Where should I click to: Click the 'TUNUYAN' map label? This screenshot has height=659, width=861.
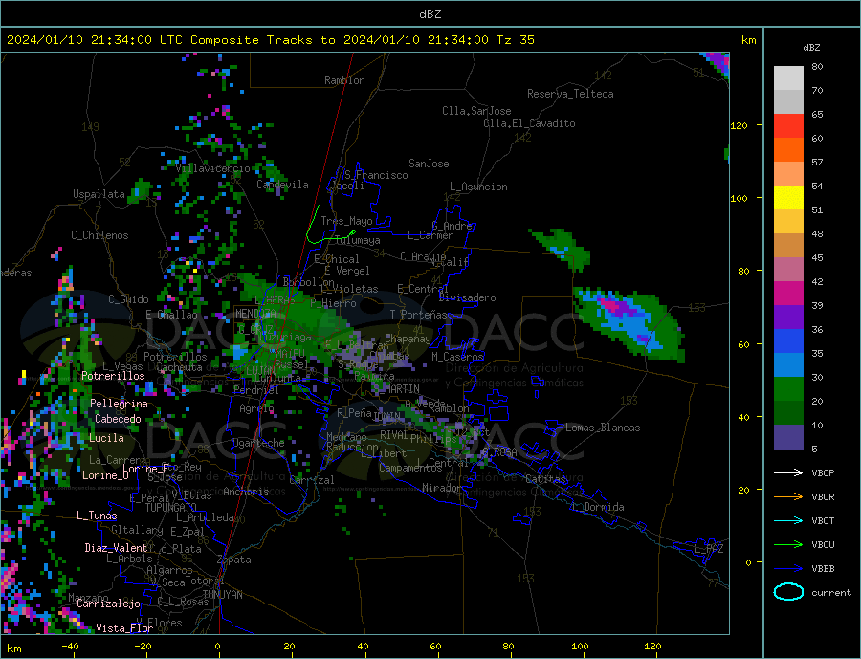222,595
